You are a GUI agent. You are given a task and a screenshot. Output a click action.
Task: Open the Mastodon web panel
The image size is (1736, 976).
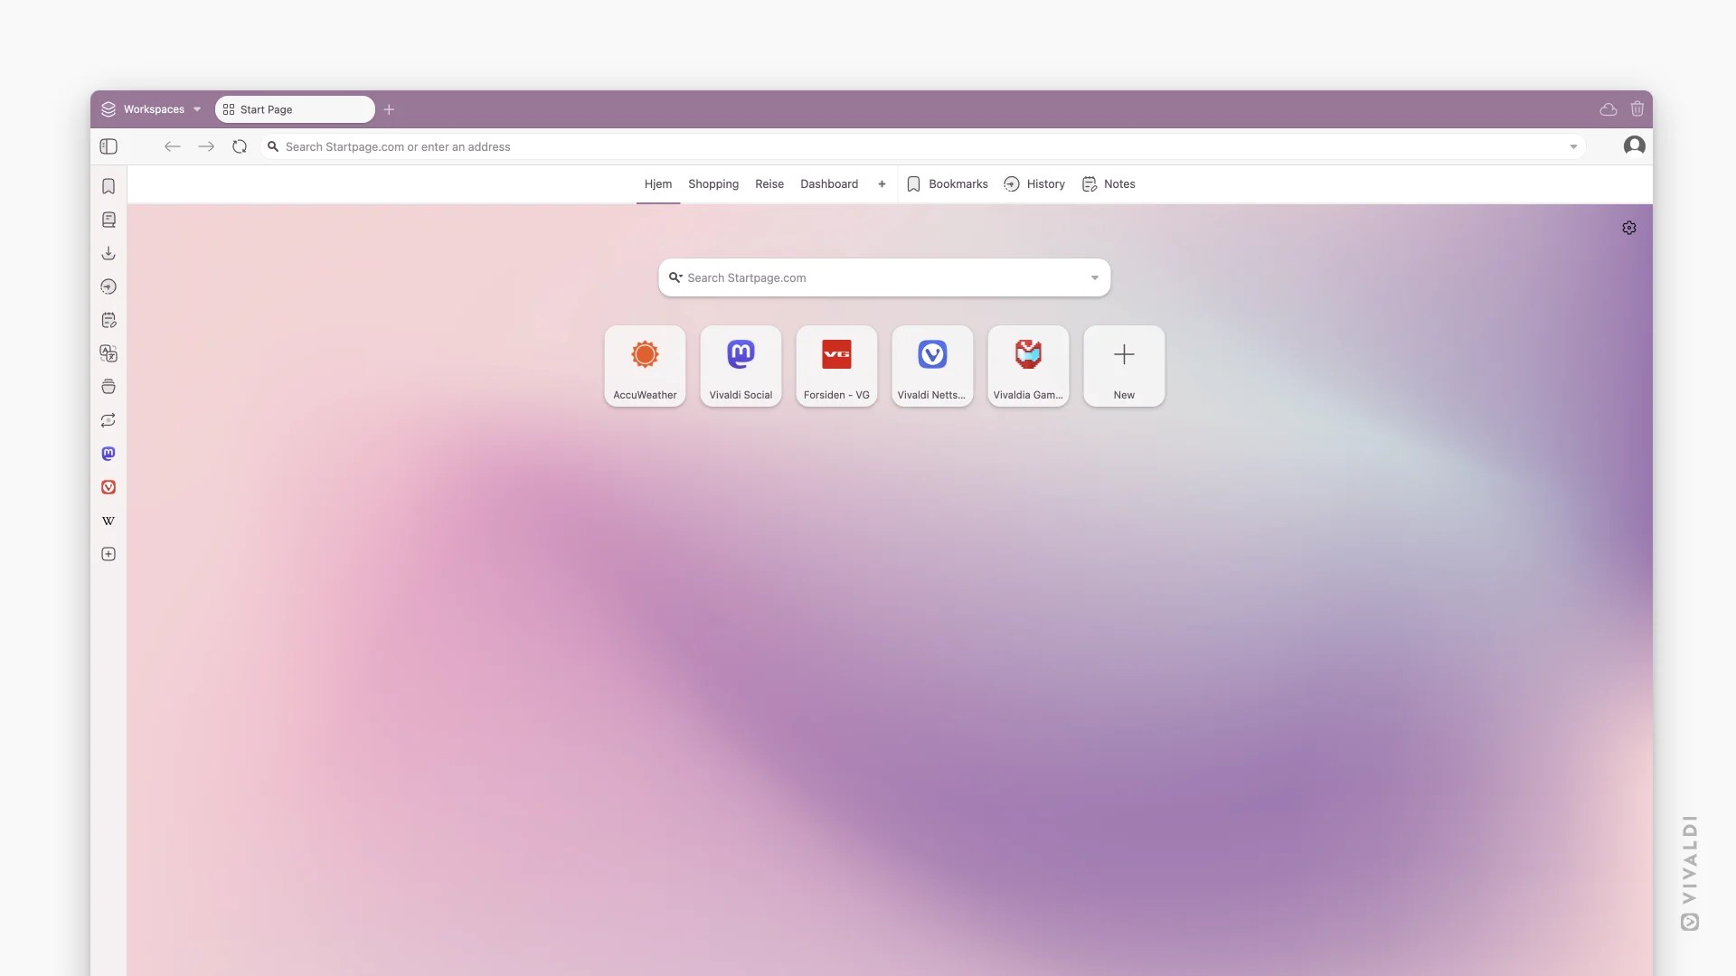click(x=108, y=454)
